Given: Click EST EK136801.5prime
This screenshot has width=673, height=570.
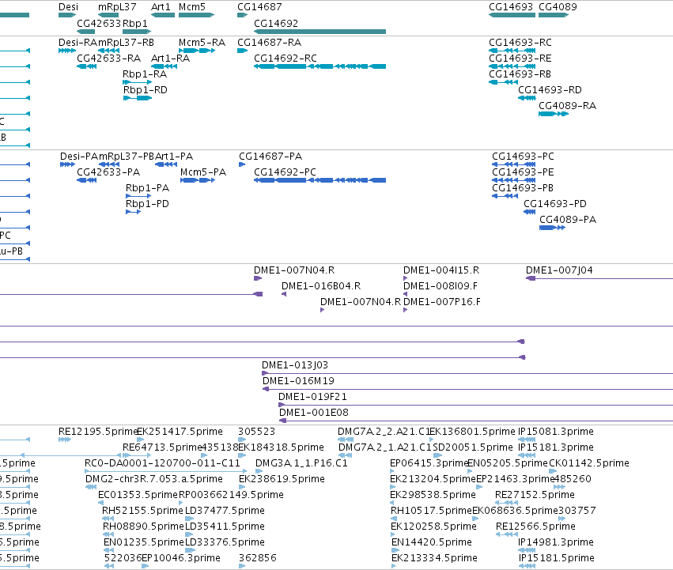Looking at the screenshot, I should [x=431, y=440].
